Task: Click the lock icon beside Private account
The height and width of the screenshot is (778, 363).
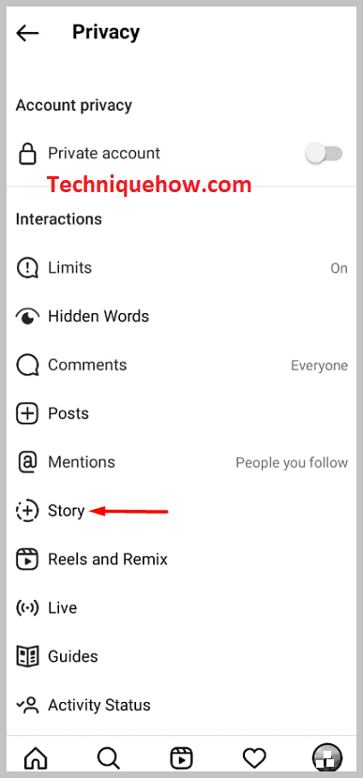Action: click(27, 154)
